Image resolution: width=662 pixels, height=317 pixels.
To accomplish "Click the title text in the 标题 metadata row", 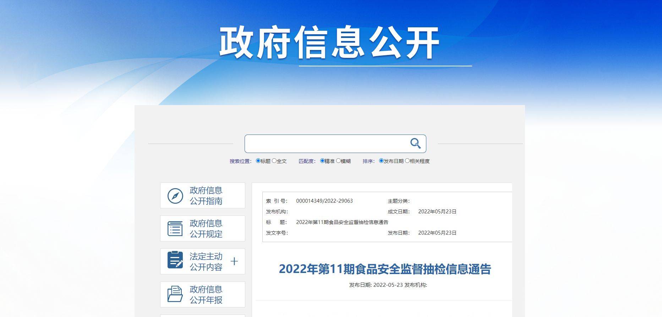I will click(342, 222).
